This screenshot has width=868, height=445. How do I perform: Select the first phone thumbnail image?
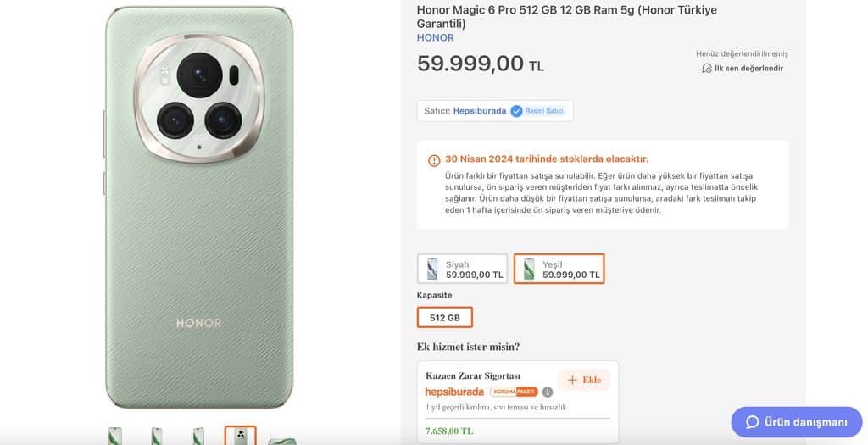click(x=115, y=437)
